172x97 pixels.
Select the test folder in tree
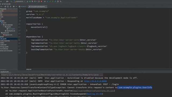[2, 37]
